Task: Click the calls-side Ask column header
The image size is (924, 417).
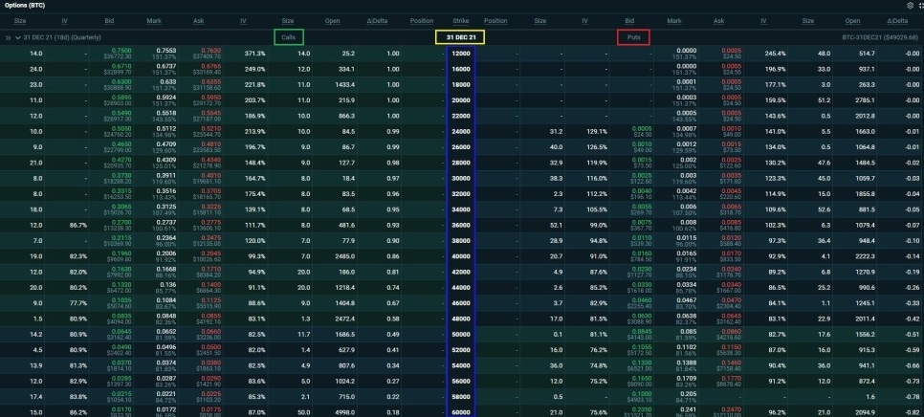Action: tap(199, 21)
